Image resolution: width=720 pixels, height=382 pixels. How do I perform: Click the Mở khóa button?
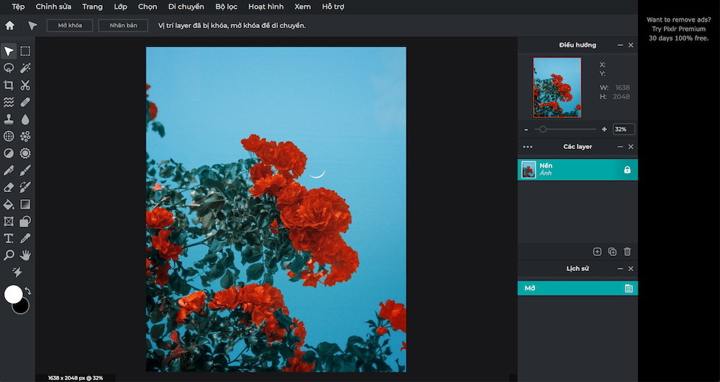click(x=70, y=26)
